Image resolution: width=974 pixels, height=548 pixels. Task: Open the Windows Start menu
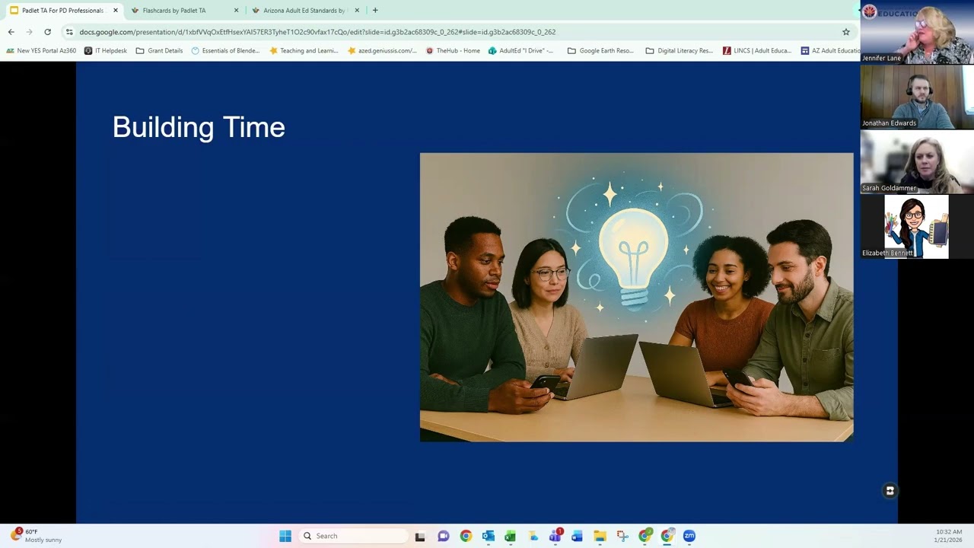(285, 536)
